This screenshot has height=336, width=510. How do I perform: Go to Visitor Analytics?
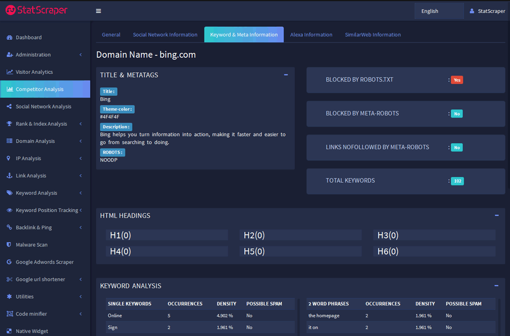pyautogui.click(x=45, y=72)
